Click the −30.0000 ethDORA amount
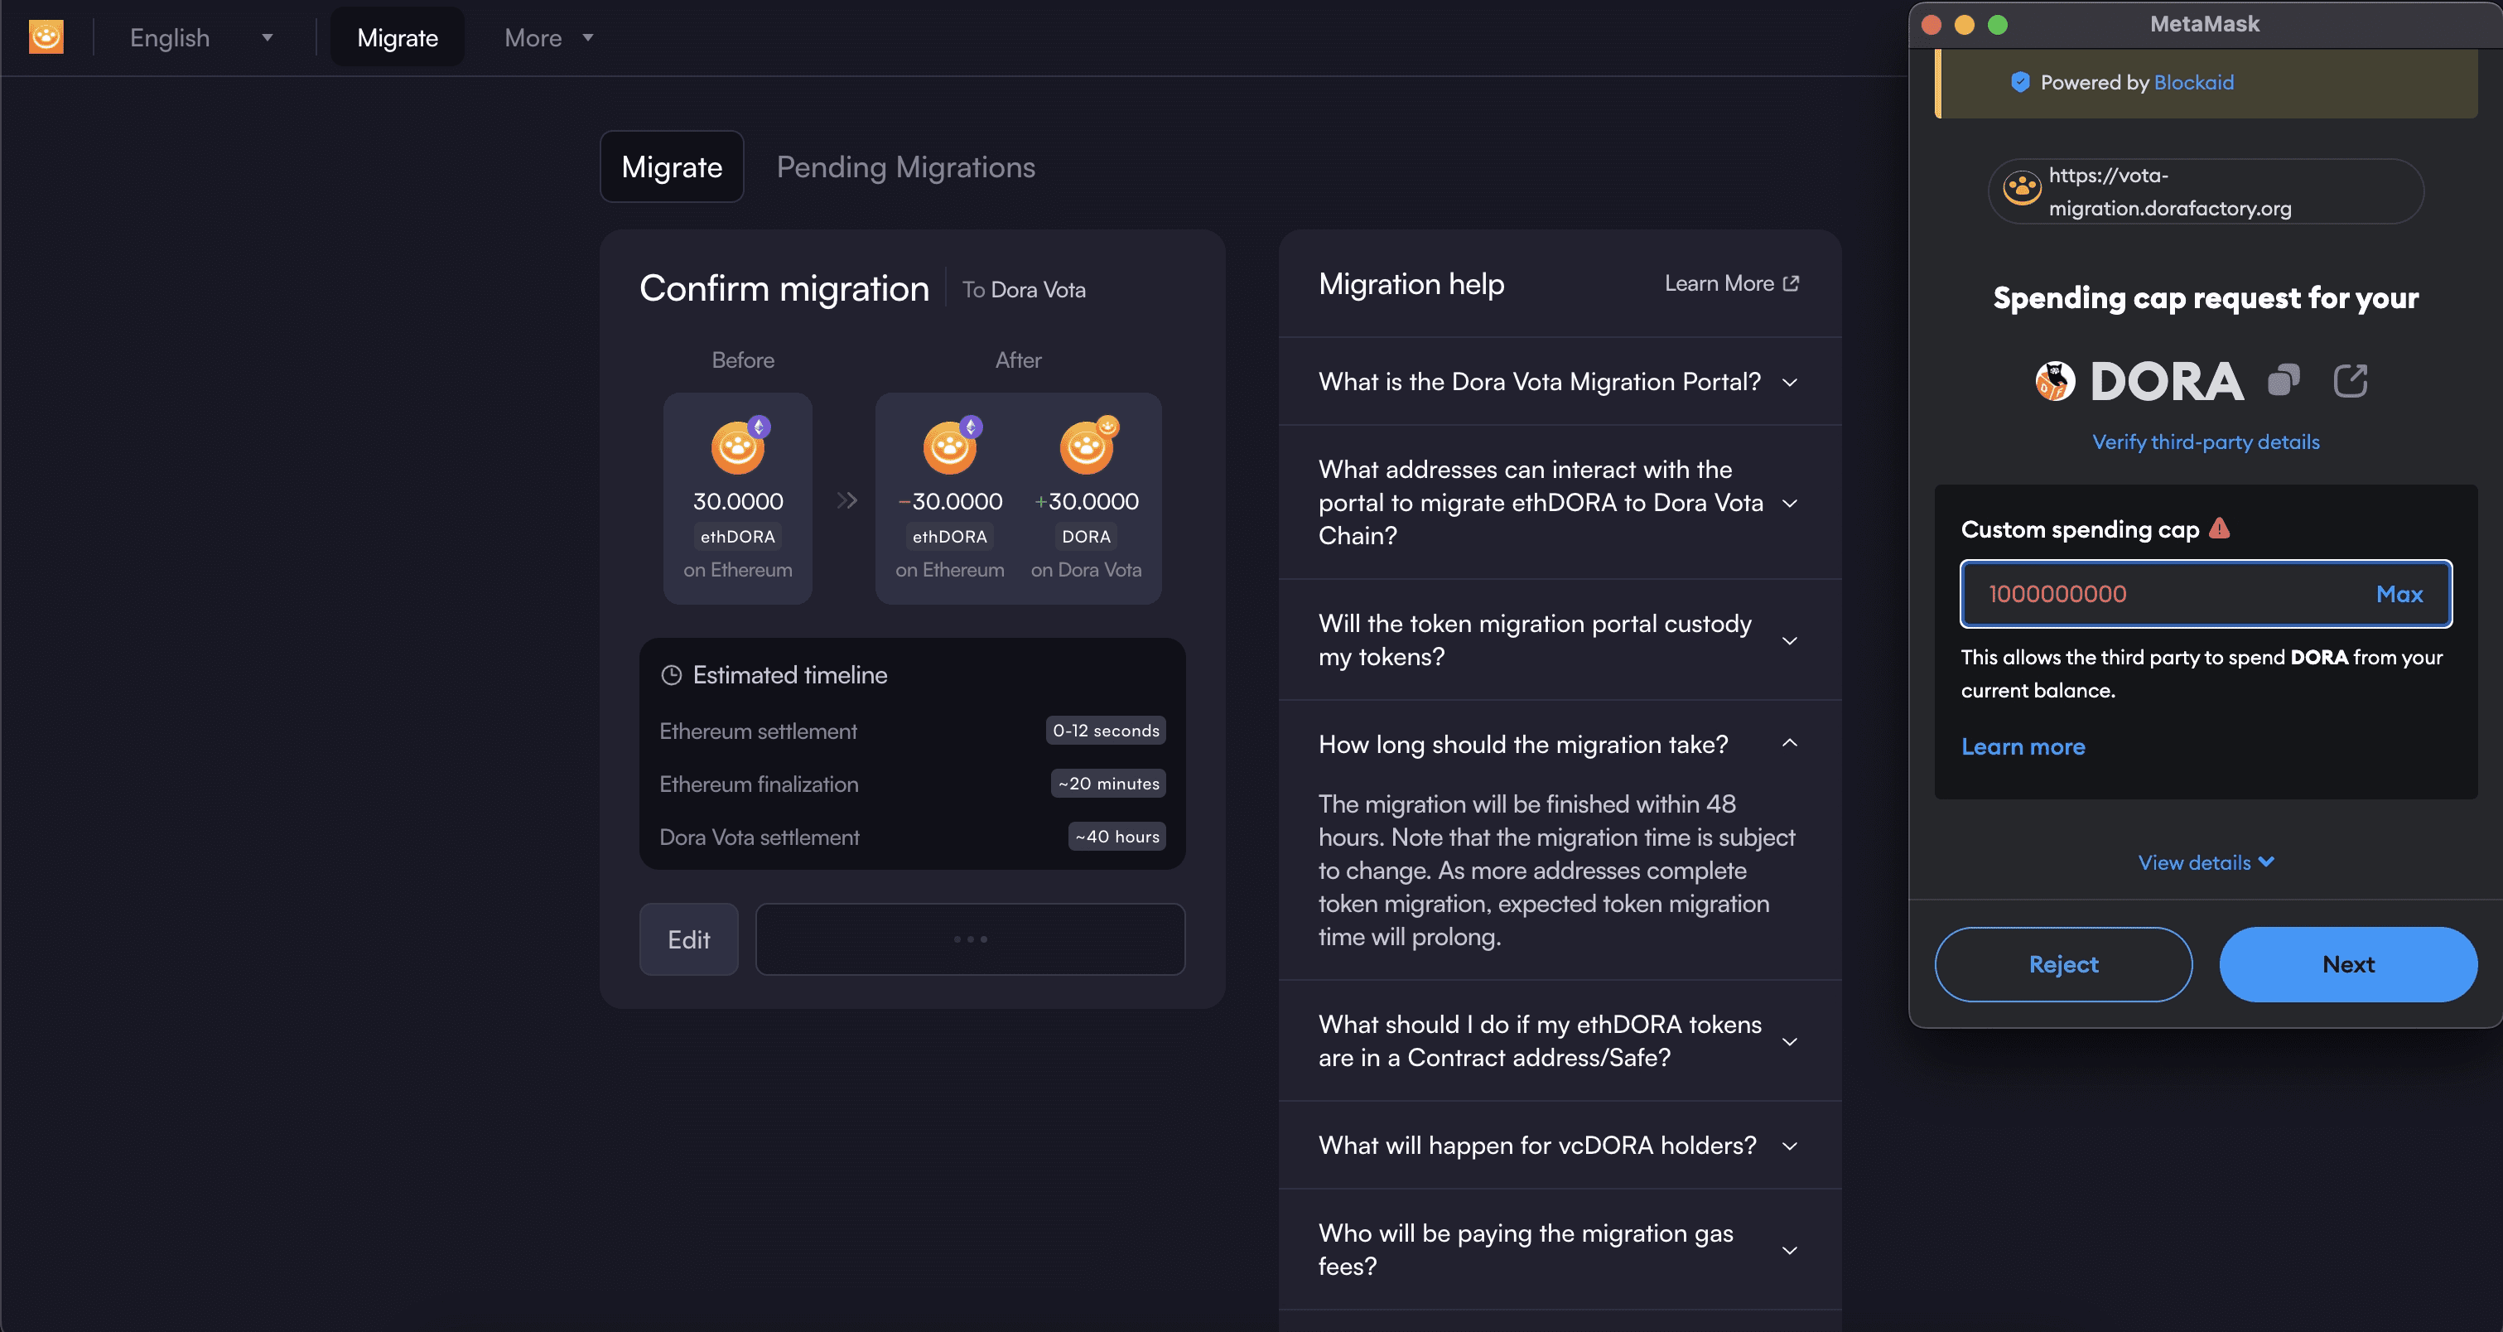Screen dimensions: 2503x1332 tap(949, 501)
